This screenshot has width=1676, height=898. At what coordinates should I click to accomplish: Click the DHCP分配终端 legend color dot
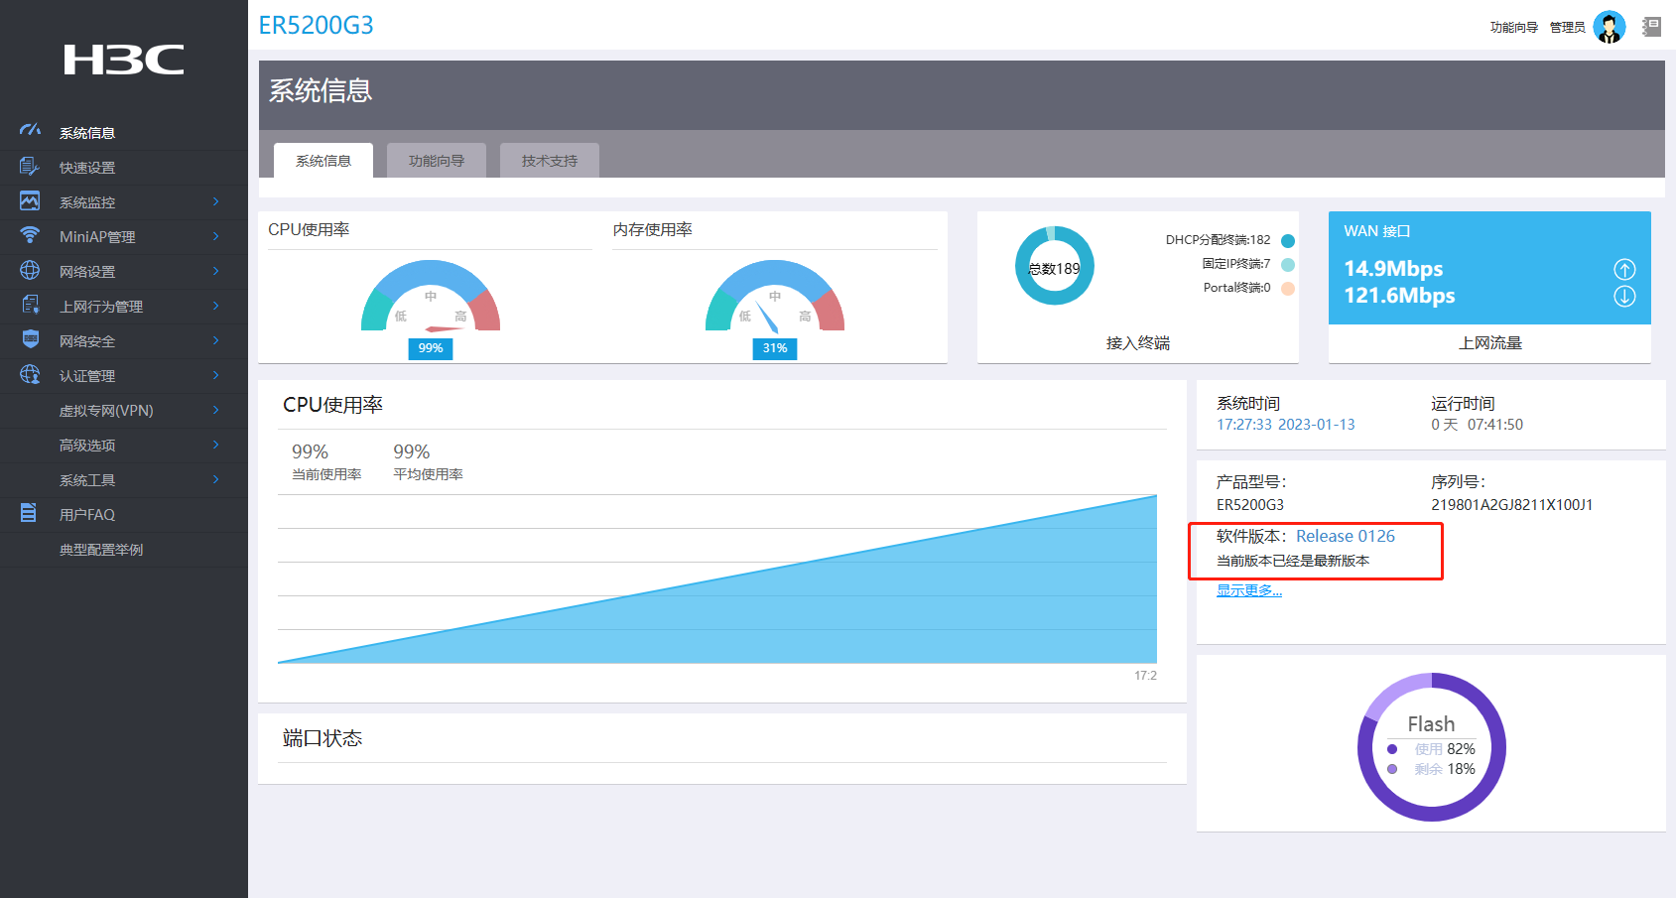tap(1288, 240)
